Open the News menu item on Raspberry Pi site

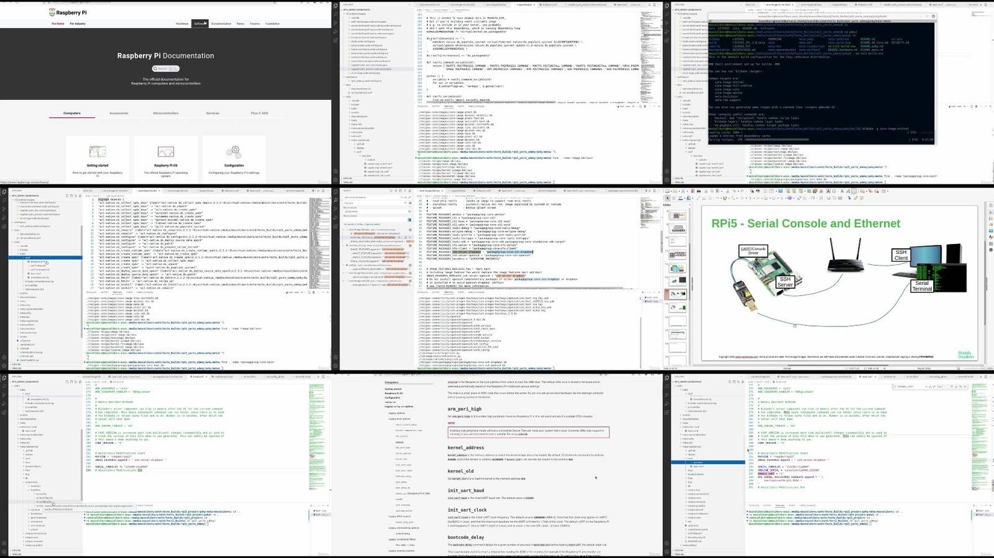click(240, 24)
